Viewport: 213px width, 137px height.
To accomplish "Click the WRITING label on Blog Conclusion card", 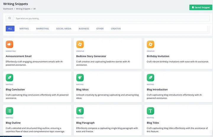I will (9, 85).
